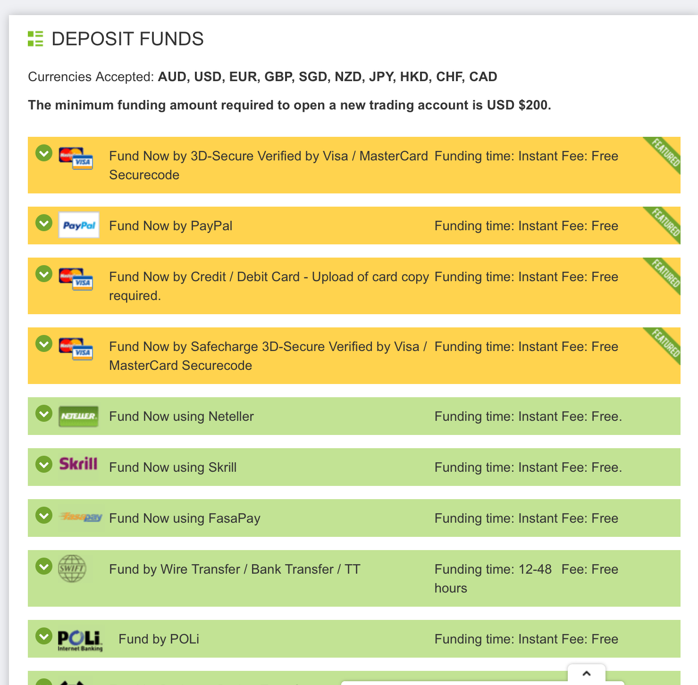The image size is (698, 685).
Task: Click the Visa/MasterCard icon in the 3D-Secure row
Action: [76, 158]
